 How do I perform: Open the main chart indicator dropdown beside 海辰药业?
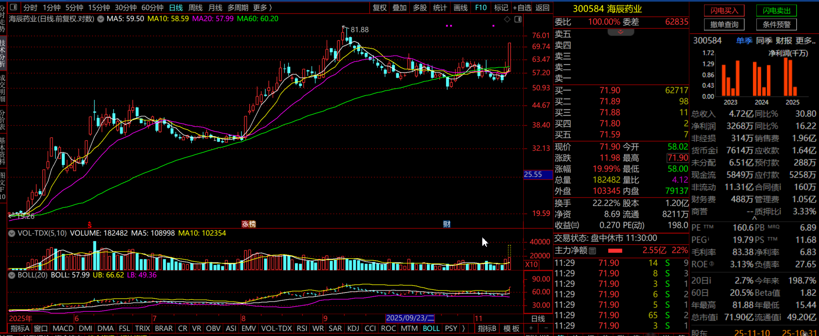[100, 19]
